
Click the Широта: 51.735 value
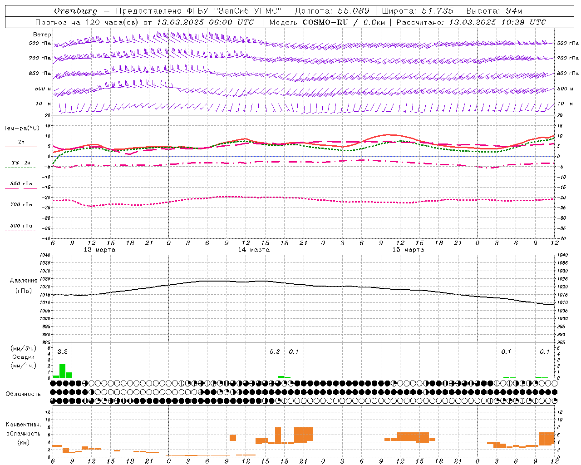(417, 11)
